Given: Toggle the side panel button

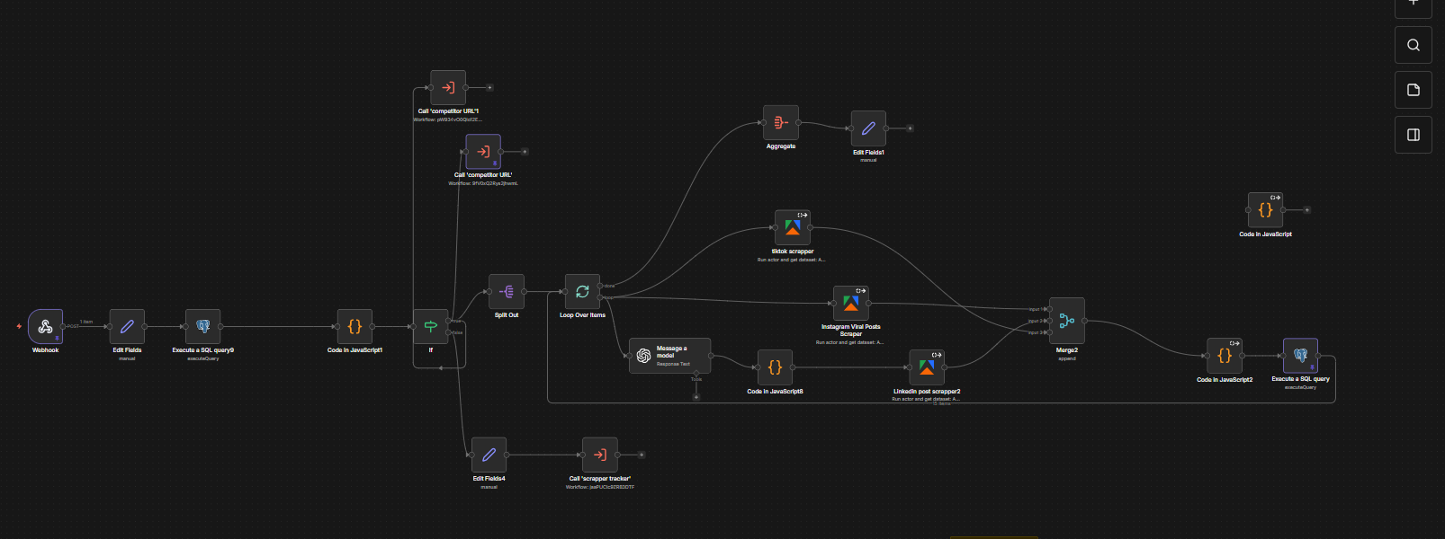Looking at the screenshot, I should pyautogui.click(x=1414, y=135).
